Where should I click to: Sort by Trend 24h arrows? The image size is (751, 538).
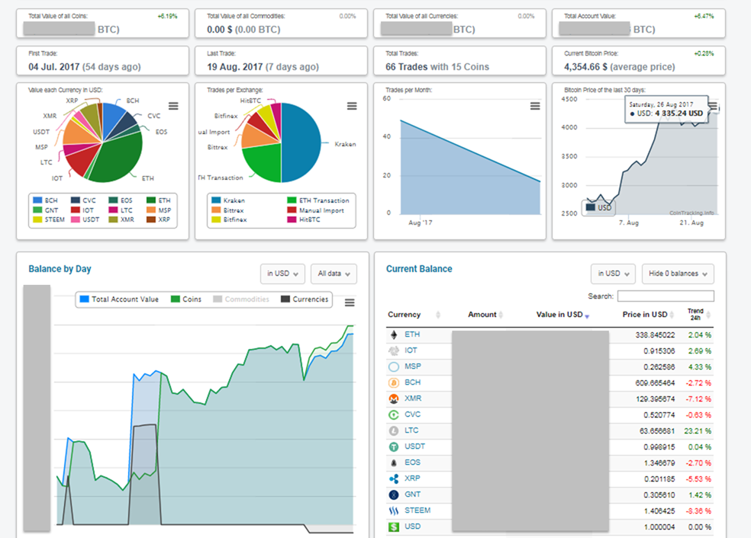[708, 315]
